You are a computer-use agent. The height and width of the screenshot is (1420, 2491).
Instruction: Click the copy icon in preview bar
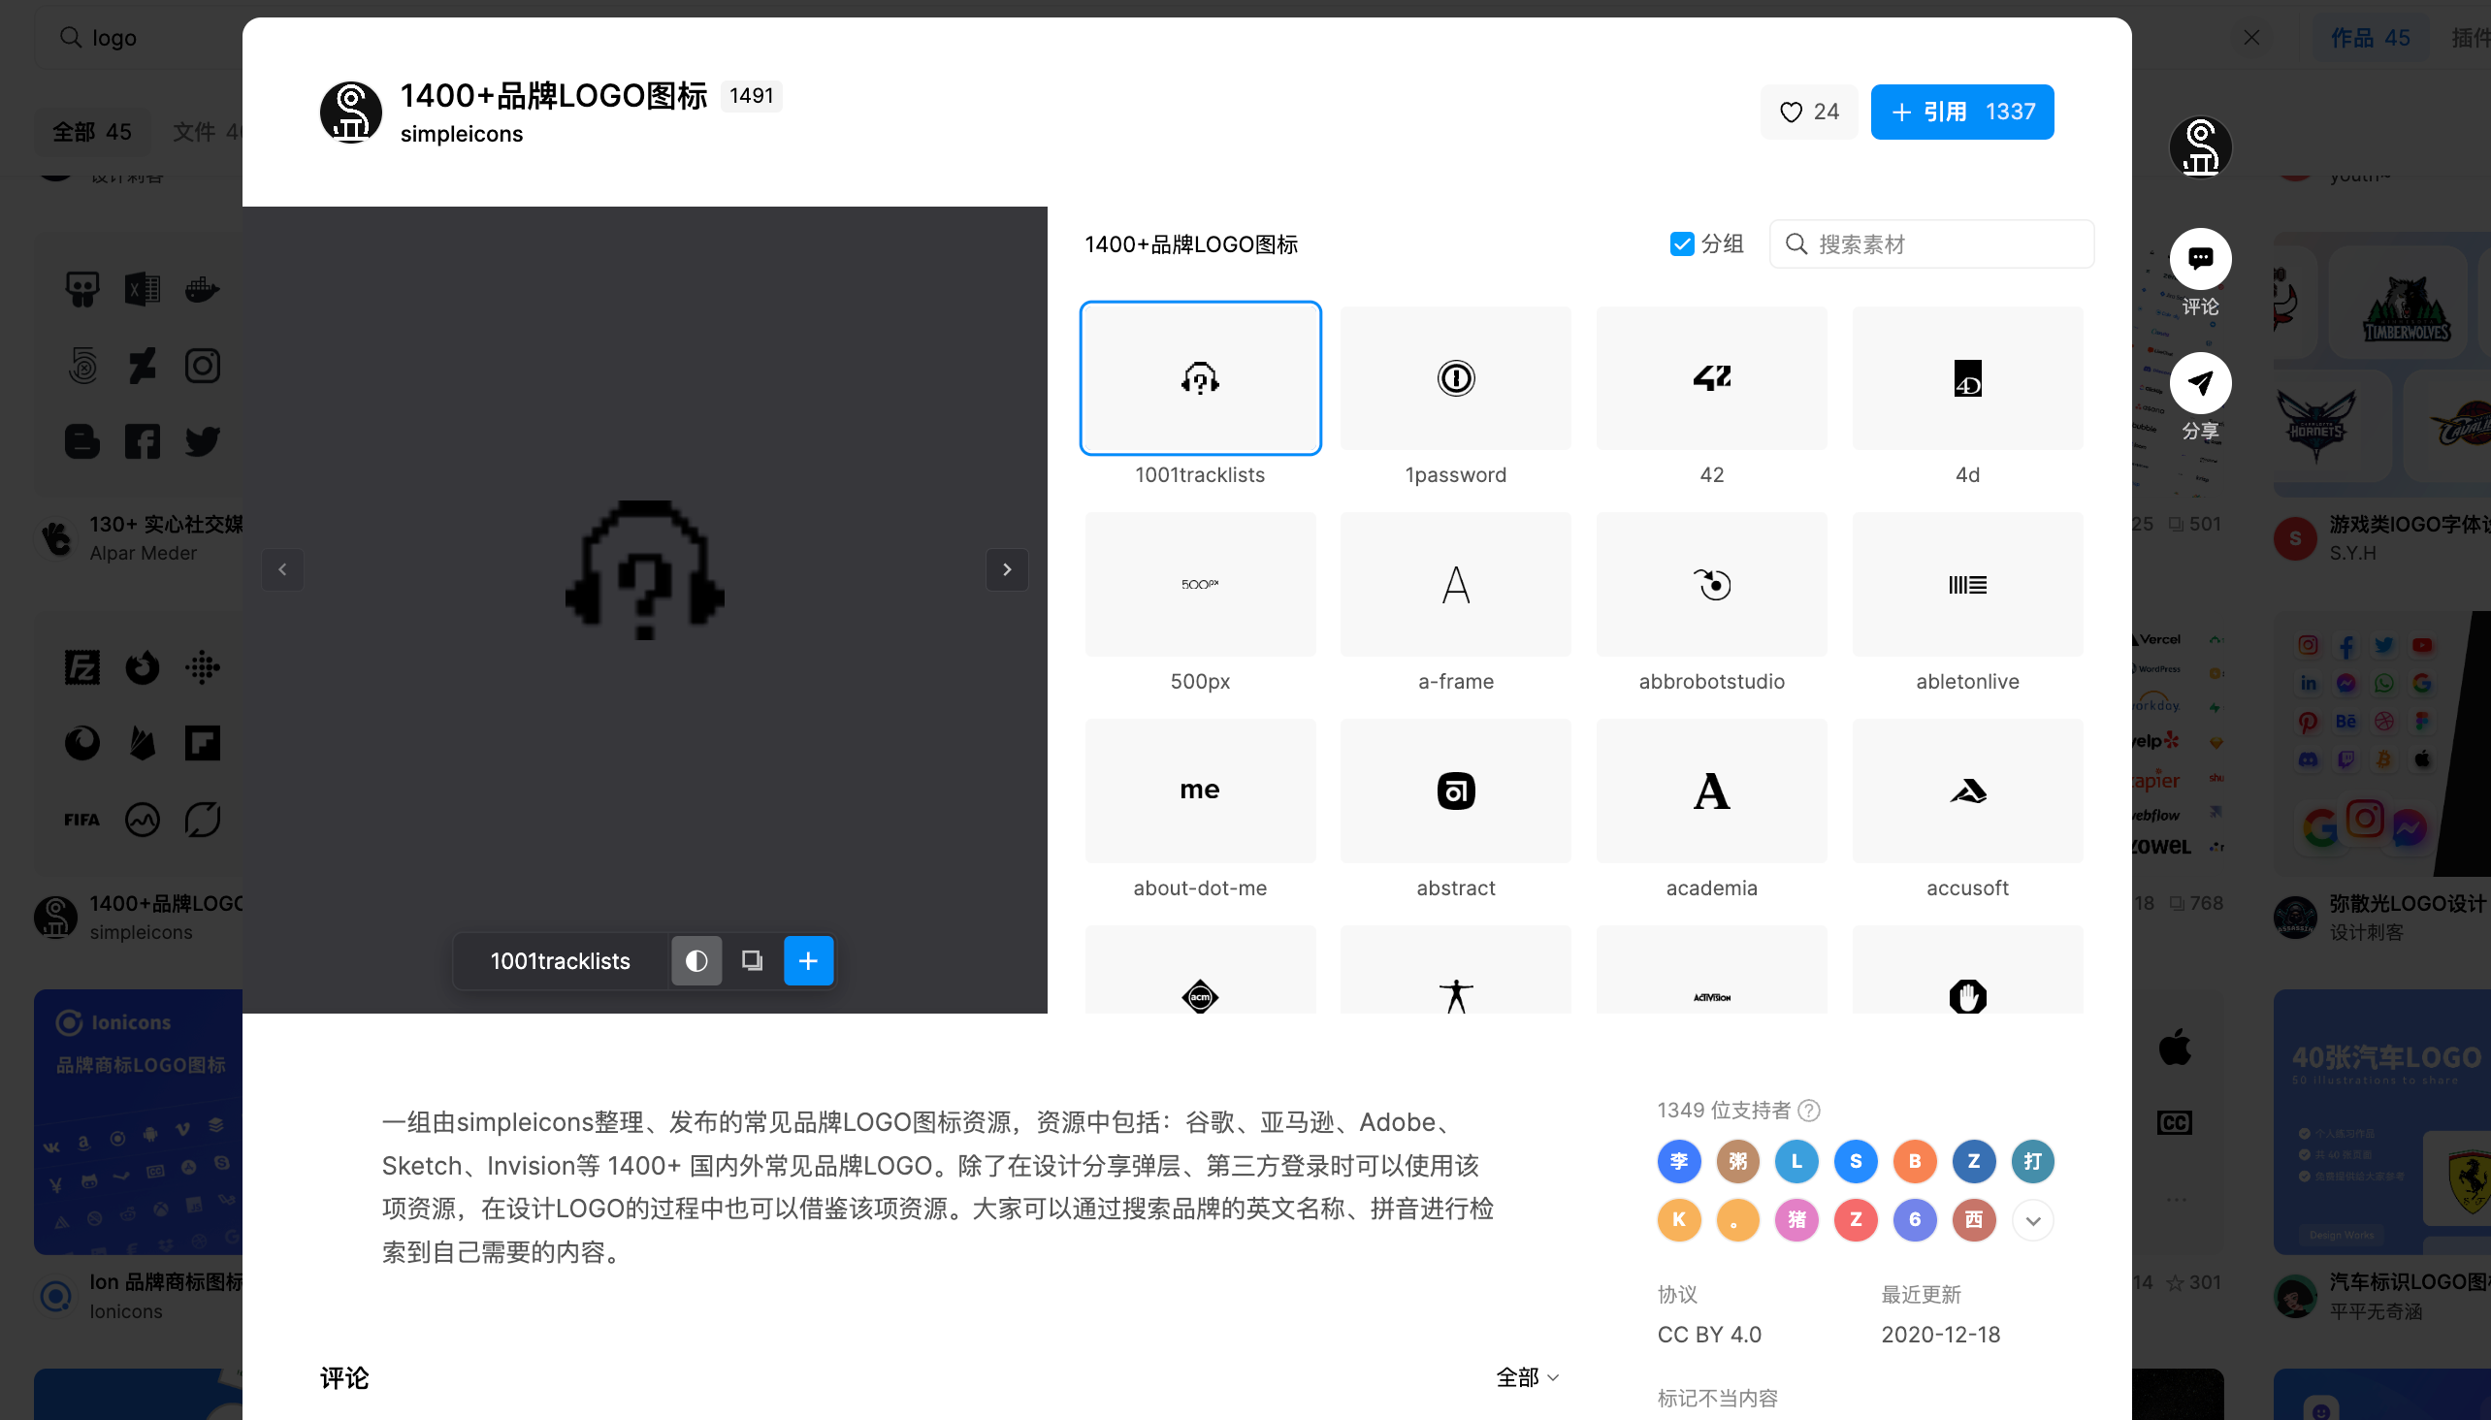point(752,960)
